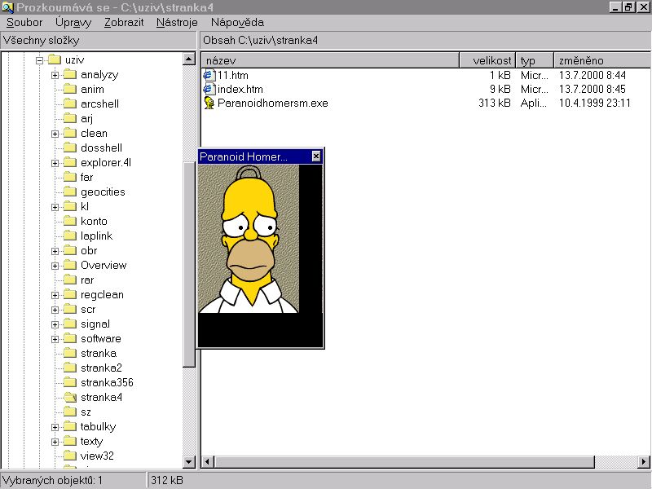Open the Nástroje menu
Screen dimensions: 652x489
click(177, 23)
